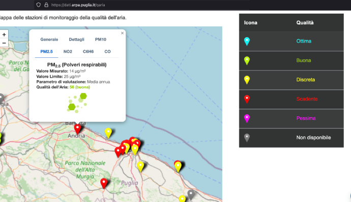The width and height of the screenshot is (351, 202).
Task: Close the station info popup
Action: (122, 33)
